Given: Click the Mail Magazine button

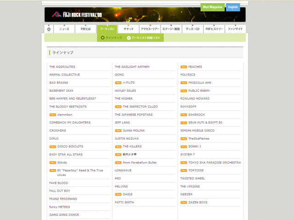Looking at the screenshot, I should pyautogui.click(x=212, y=7).
